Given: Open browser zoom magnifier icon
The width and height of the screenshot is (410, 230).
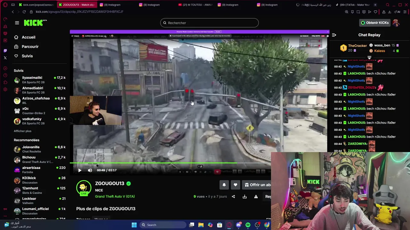Looking at the screenshot, I should (x=347, y=12).
